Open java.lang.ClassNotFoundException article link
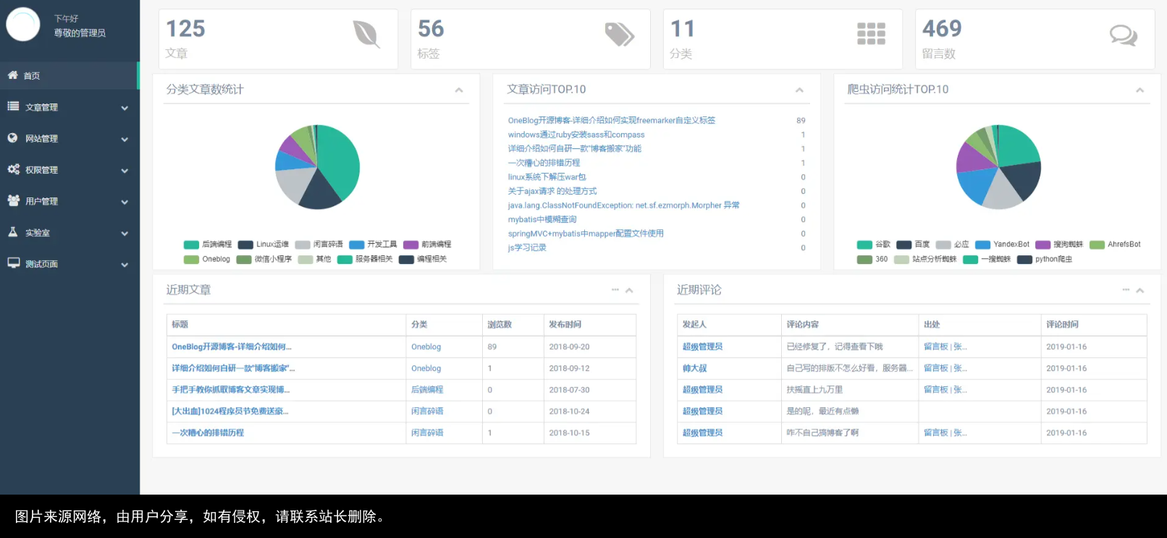Image resolution: width=1167 pixels, height=538 pixels. tap(623, 205)
